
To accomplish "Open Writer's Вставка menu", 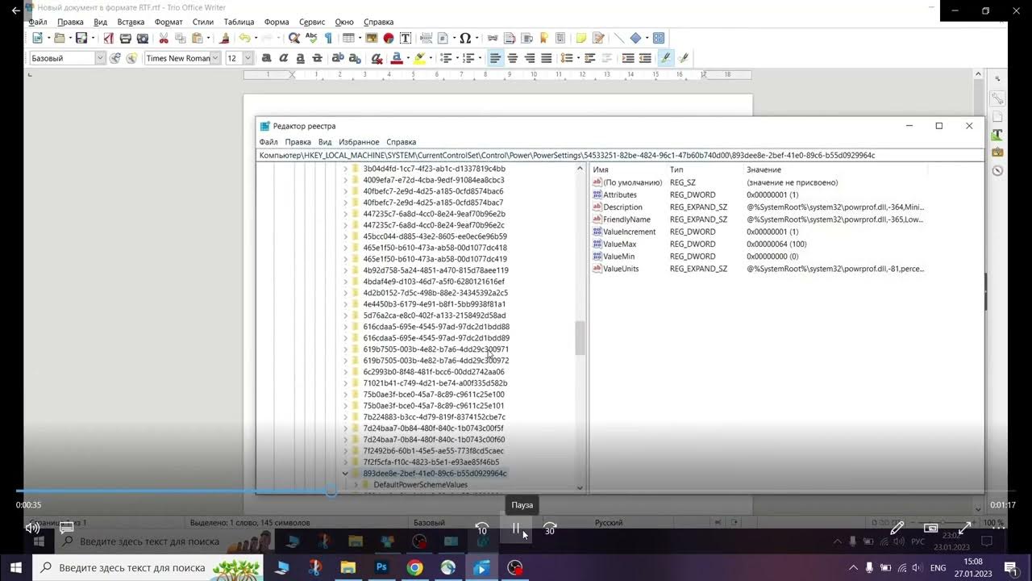I will (x=131, y=22).
